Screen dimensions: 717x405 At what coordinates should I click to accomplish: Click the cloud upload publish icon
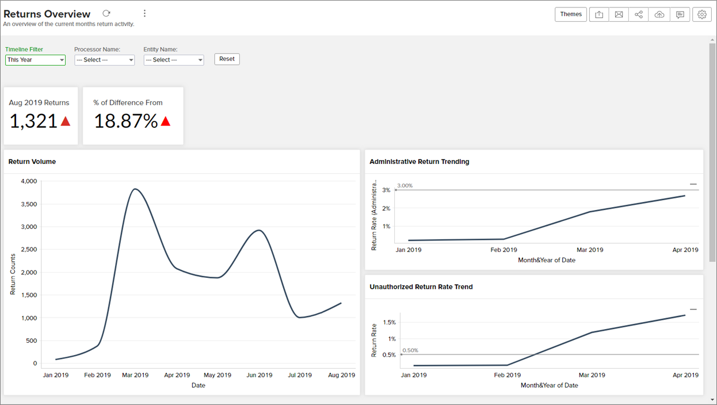[x=659, y=14]
